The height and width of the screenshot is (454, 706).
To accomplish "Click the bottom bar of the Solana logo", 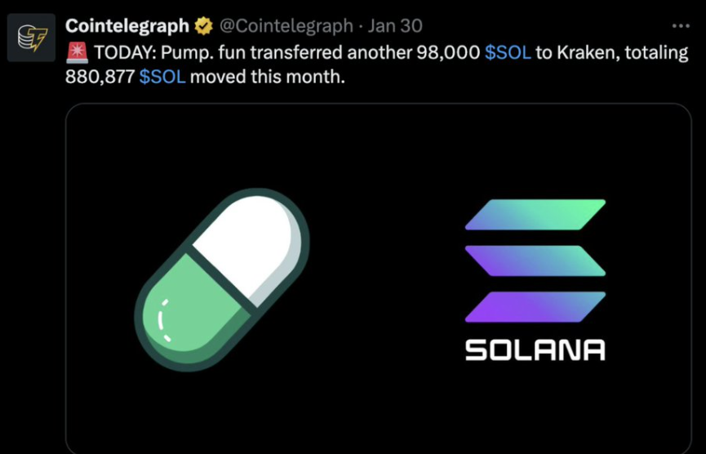I will 535,306.
